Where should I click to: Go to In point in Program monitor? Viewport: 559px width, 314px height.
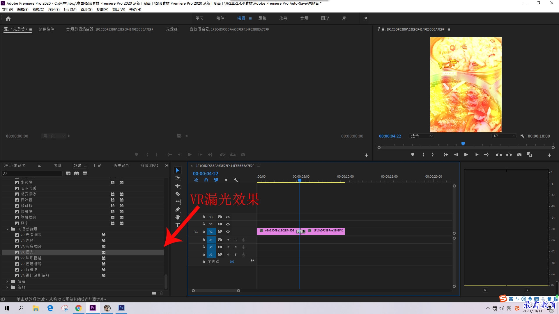tap(446, 155)
